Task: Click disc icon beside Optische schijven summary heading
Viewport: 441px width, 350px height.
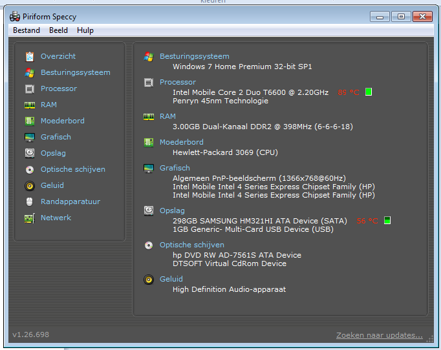Action: [x=149, y=245]
